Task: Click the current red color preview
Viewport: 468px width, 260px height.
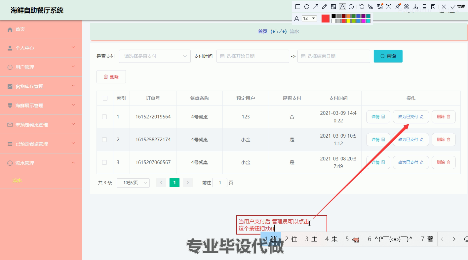Action: [326, 19]
